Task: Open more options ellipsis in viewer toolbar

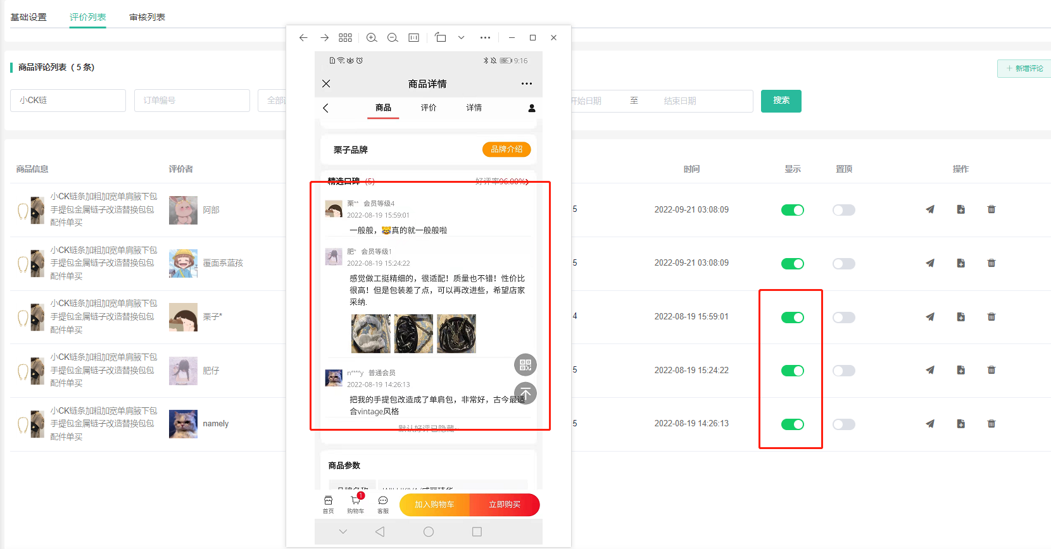Action: pos(485,38)
